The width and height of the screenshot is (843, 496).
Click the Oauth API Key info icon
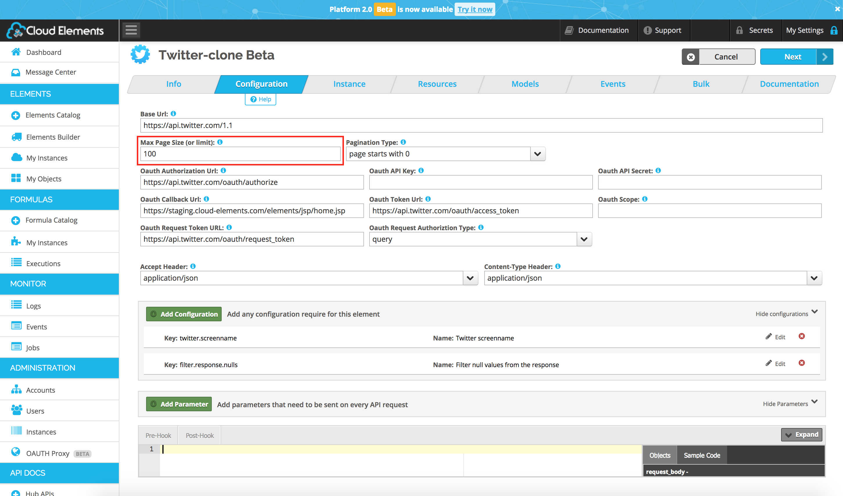point(421,170)
